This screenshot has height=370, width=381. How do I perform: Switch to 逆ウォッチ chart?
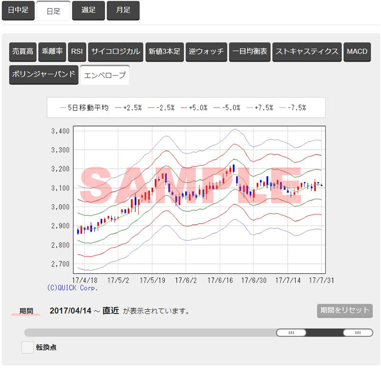click(206, 52)
